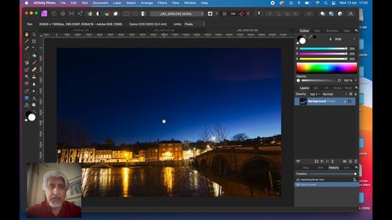The height and width of the screenshot is (220, 392).
Task: Open snapping options dropdown arrow
Action: click(248, 13)
